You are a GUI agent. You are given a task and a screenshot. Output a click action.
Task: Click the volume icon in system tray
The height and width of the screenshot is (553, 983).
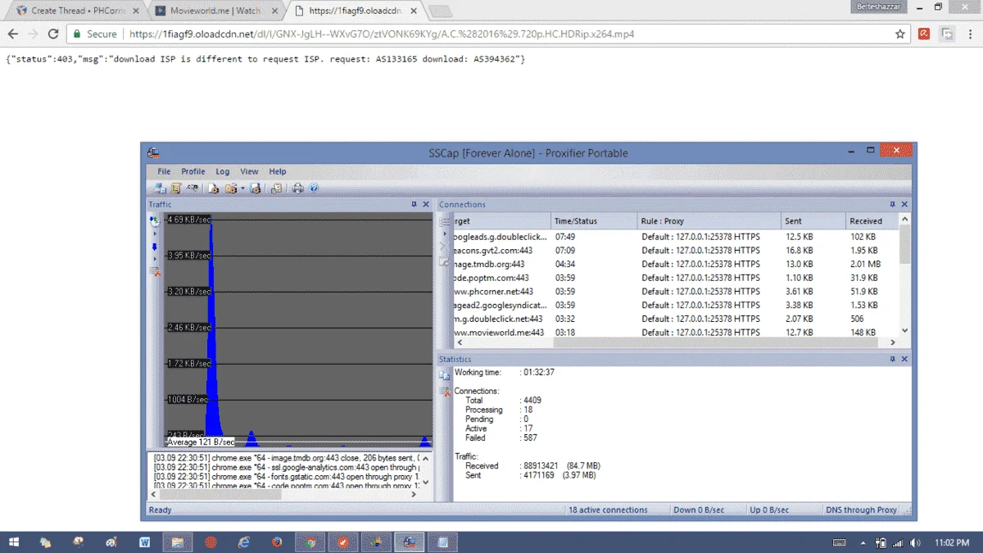point(916,542)
